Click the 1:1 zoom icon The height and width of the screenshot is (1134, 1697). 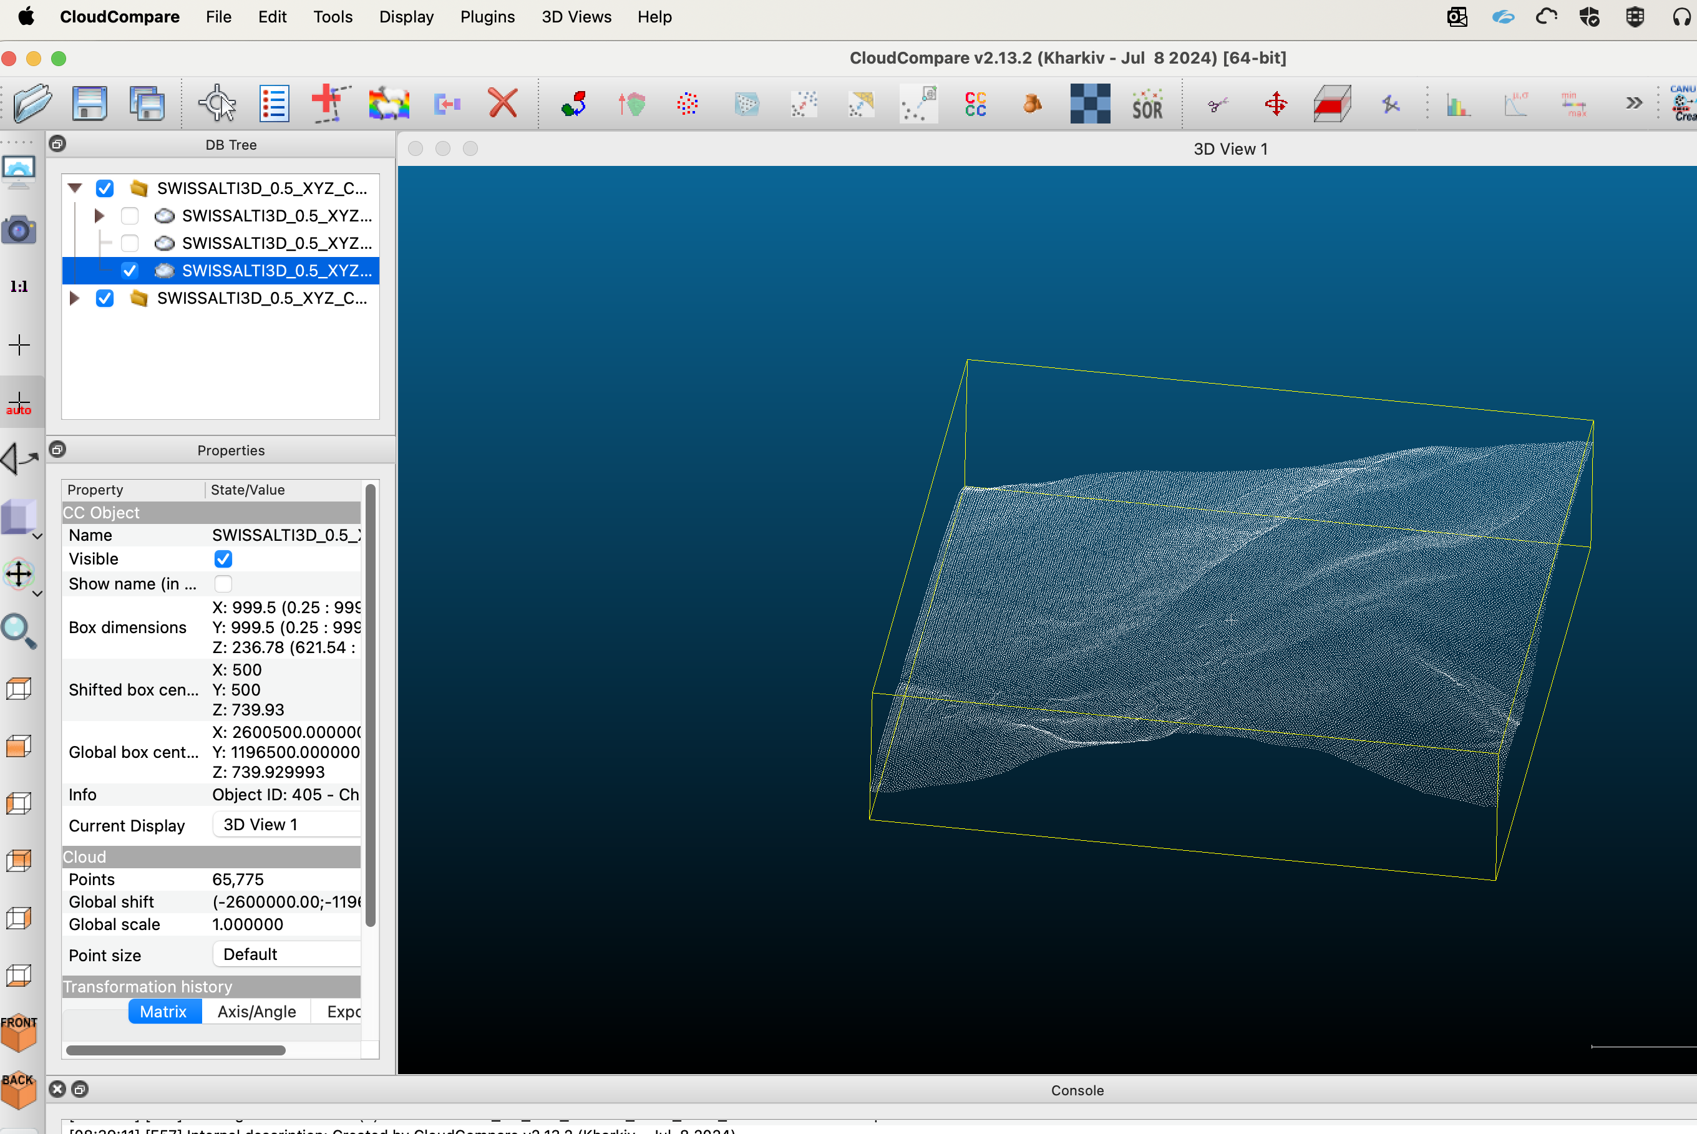(x=19, y=286)
